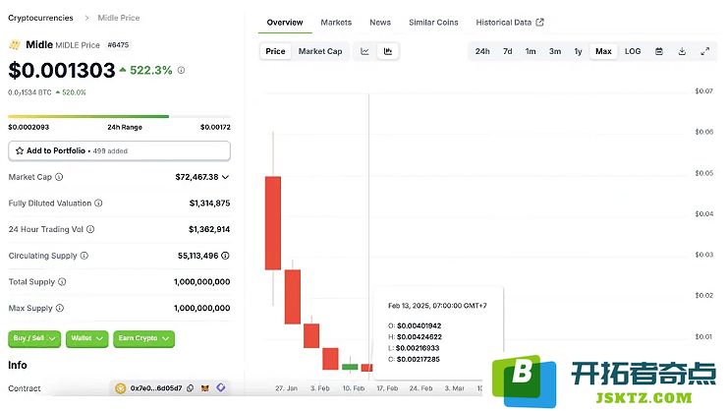
Task: Set chart range to Max
Action: tap(603, 51)
